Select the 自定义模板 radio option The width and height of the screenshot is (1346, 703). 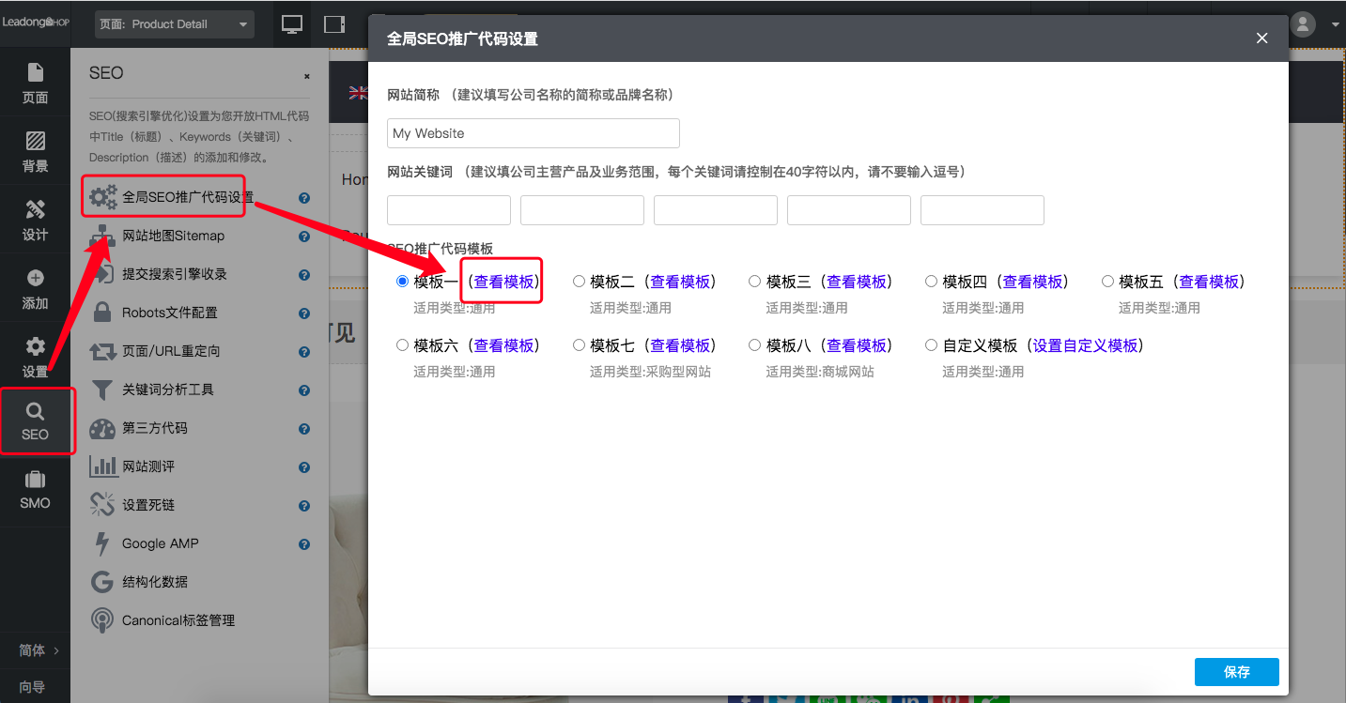click(931, 344)
